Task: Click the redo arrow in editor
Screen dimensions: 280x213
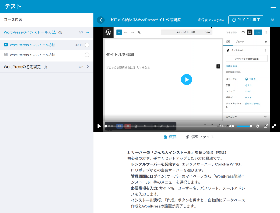Action: point(132,32)
